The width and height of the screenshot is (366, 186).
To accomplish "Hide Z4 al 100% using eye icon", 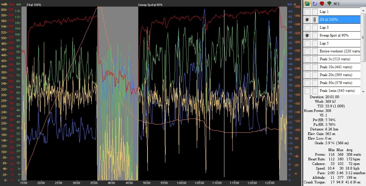I will pos(307,20).
